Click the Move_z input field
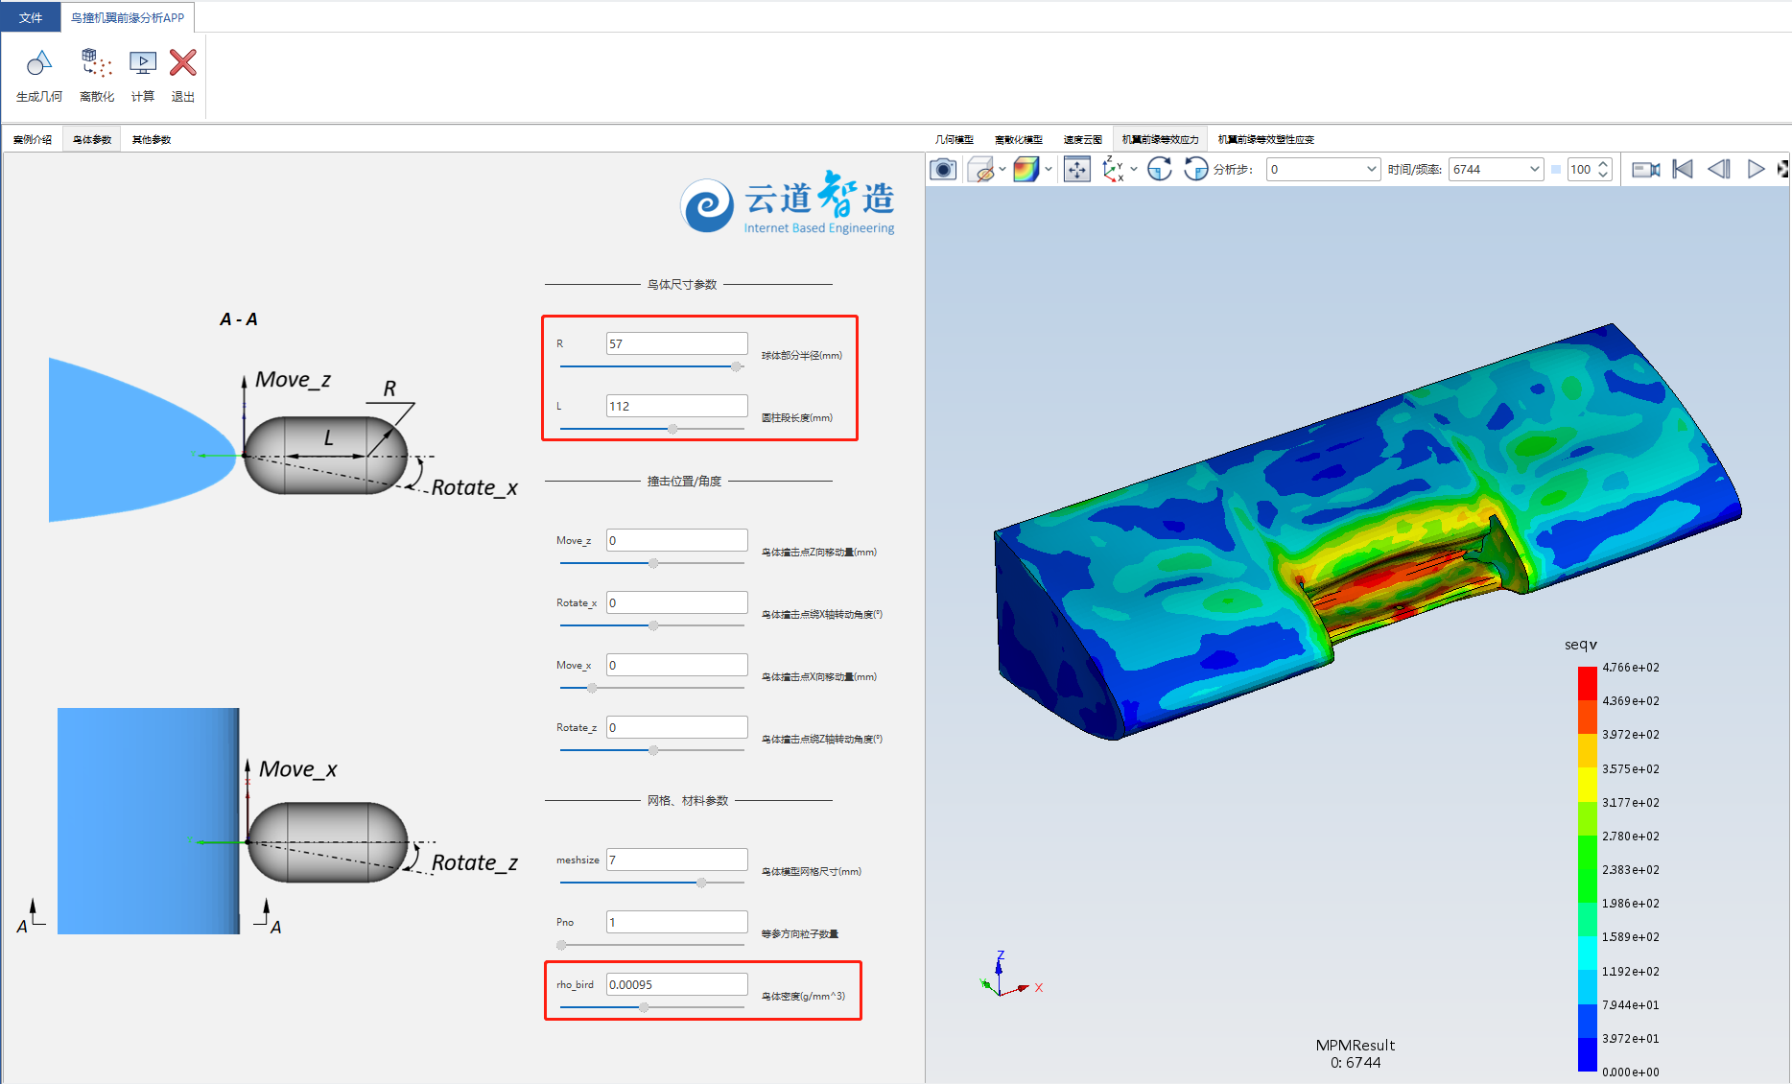This screenshot has height=1084, width=1792. pos(676,540)
